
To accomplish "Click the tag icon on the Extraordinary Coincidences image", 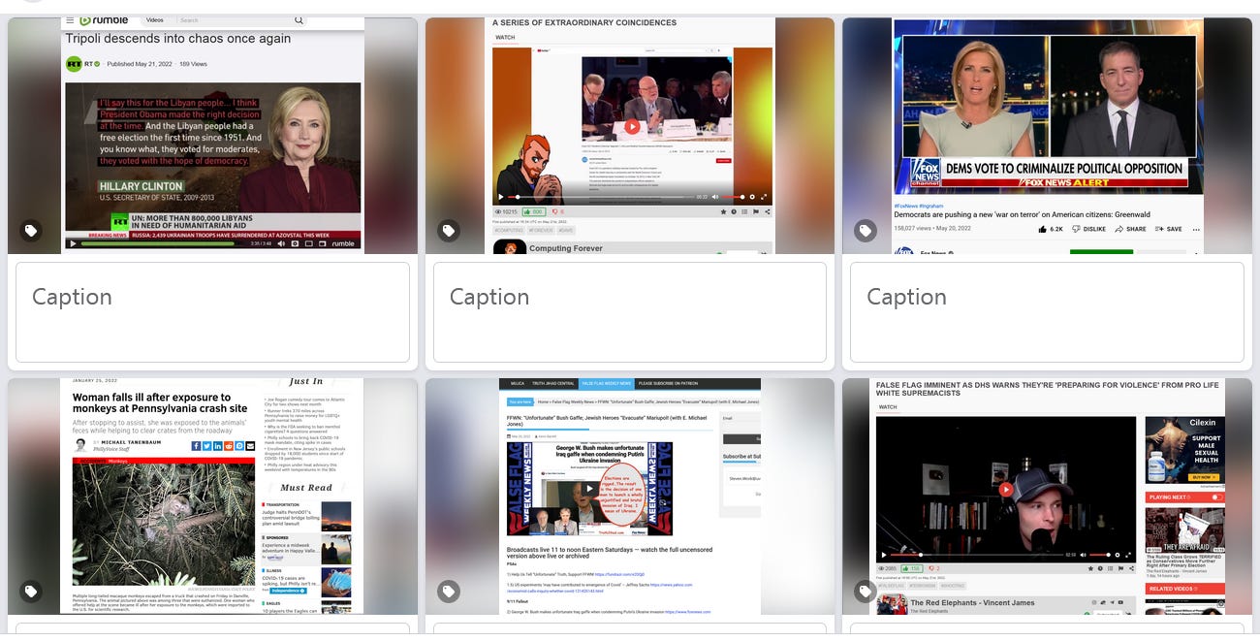I will (448, 231).
